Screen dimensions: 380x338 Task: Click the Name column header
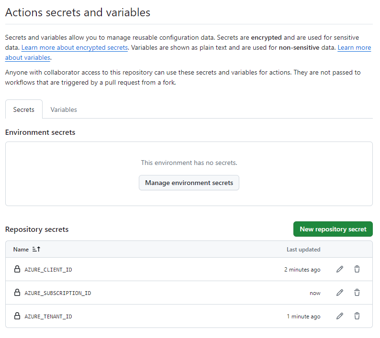[21, 250]
